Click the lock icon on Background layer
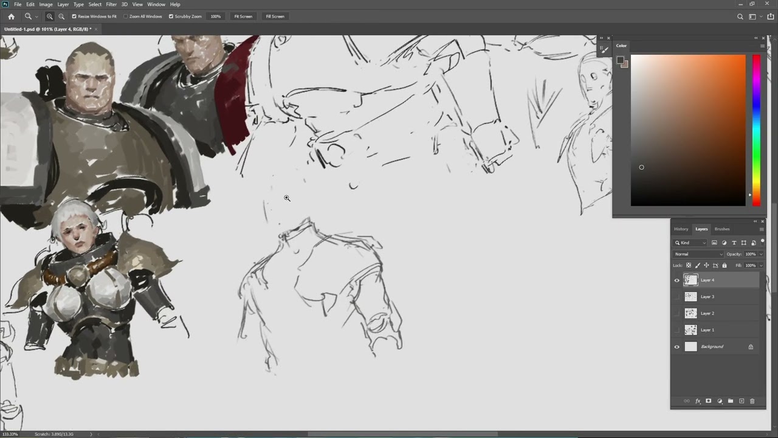Screen dimensions: 778x438 pyautogui.click(x=751, y=347)
